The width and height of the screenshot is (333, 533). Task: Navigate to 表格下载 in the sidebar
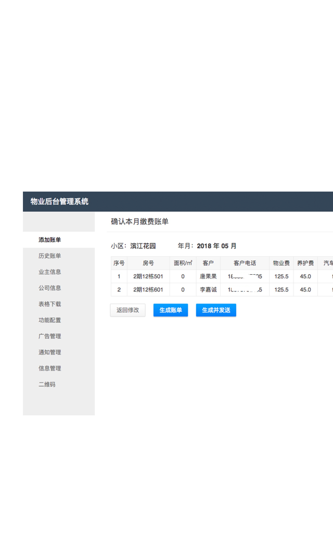50,304
